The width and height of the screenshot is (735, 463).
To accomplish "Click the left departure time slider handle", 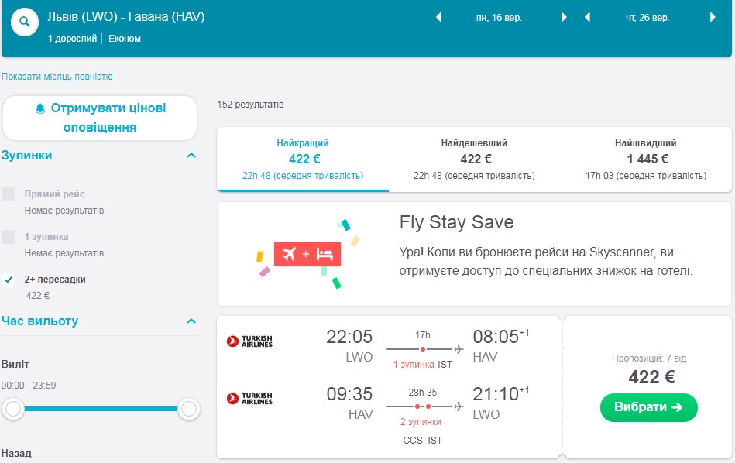I will [x=13, y=409].
